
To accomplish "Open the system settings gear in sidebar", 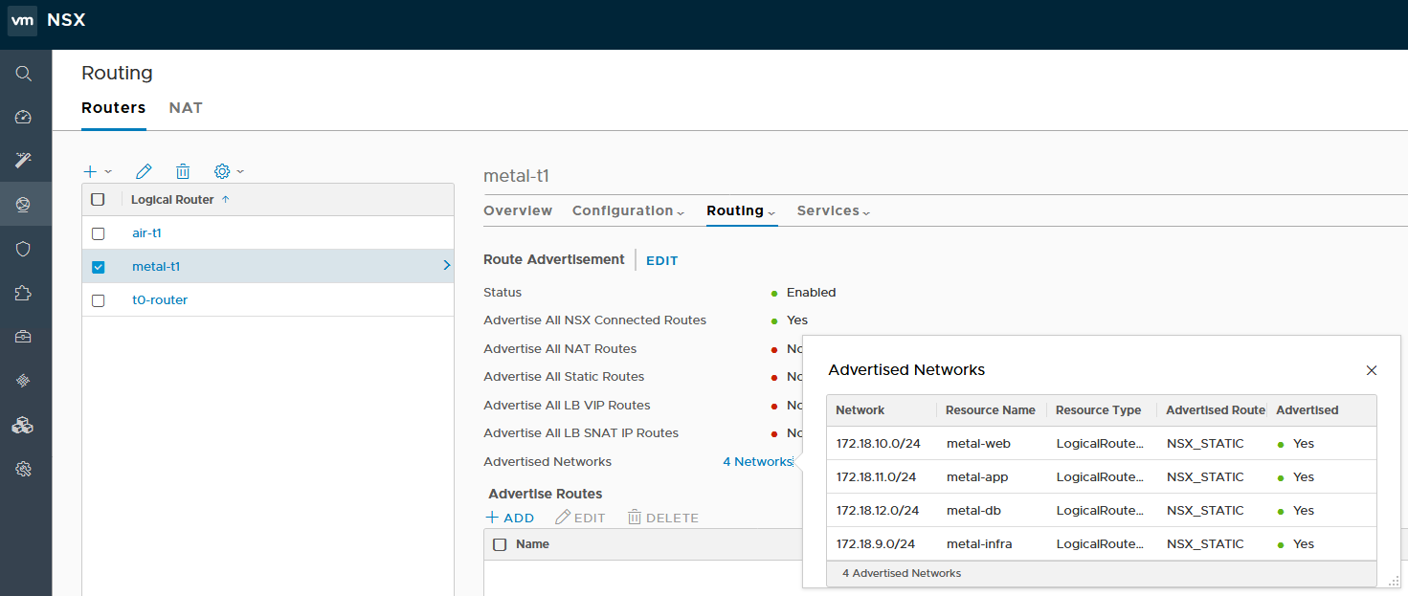I will coord(24,469).
